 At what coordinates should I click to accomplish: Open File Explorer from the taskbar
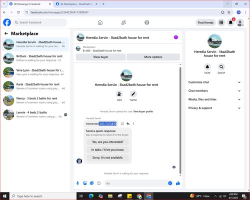(x=110, y=196)
